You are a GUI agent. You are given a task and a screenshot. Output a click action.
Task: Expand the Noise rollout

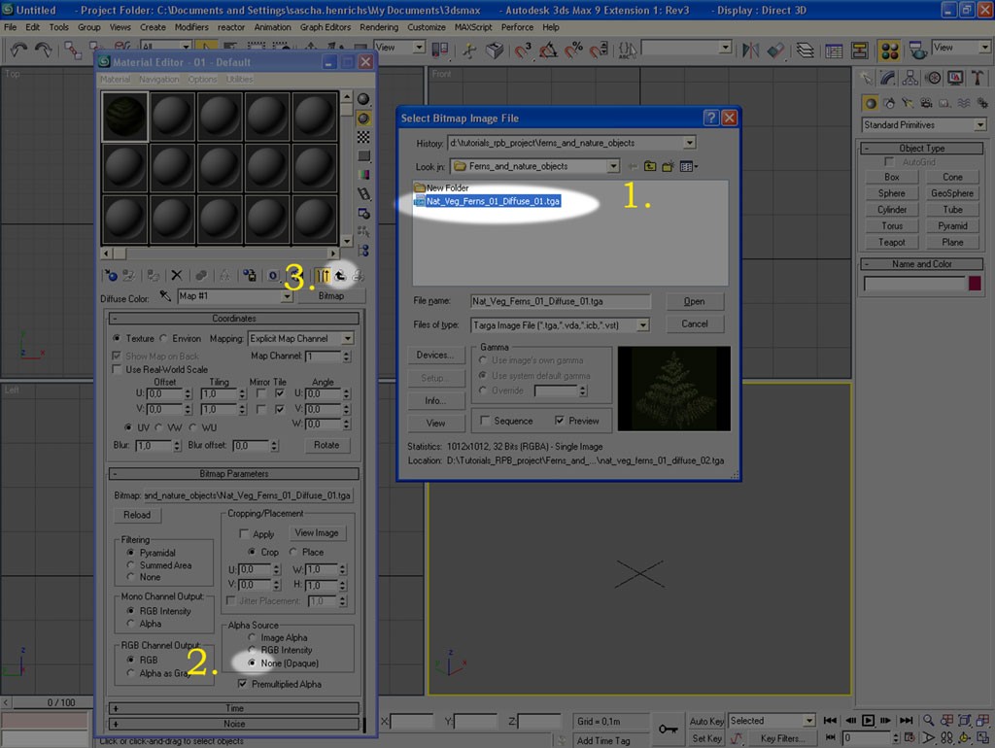(234, 724)
